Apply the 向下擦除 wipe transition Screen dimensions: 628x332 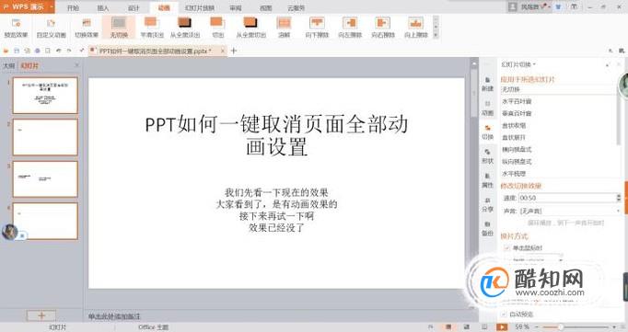coord(317,28)
